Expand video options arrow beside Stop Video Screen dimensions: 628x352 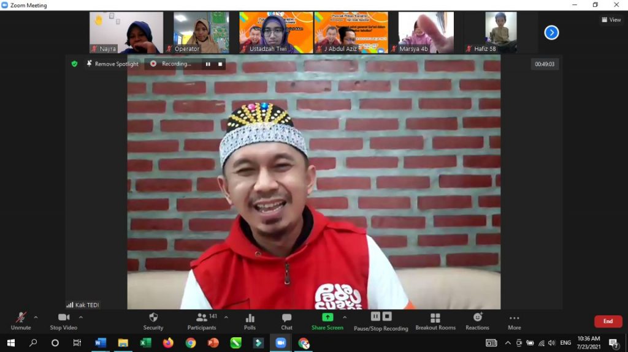pyautogui.click(x=81, y=317)
